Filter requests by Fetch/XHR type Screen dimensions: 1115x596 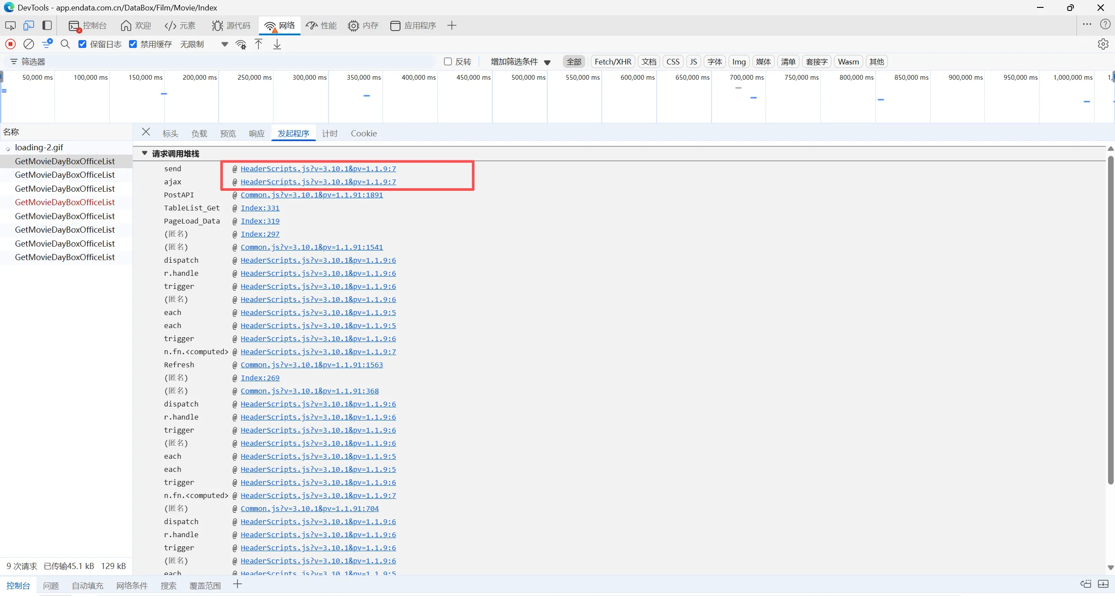point(613,61)
